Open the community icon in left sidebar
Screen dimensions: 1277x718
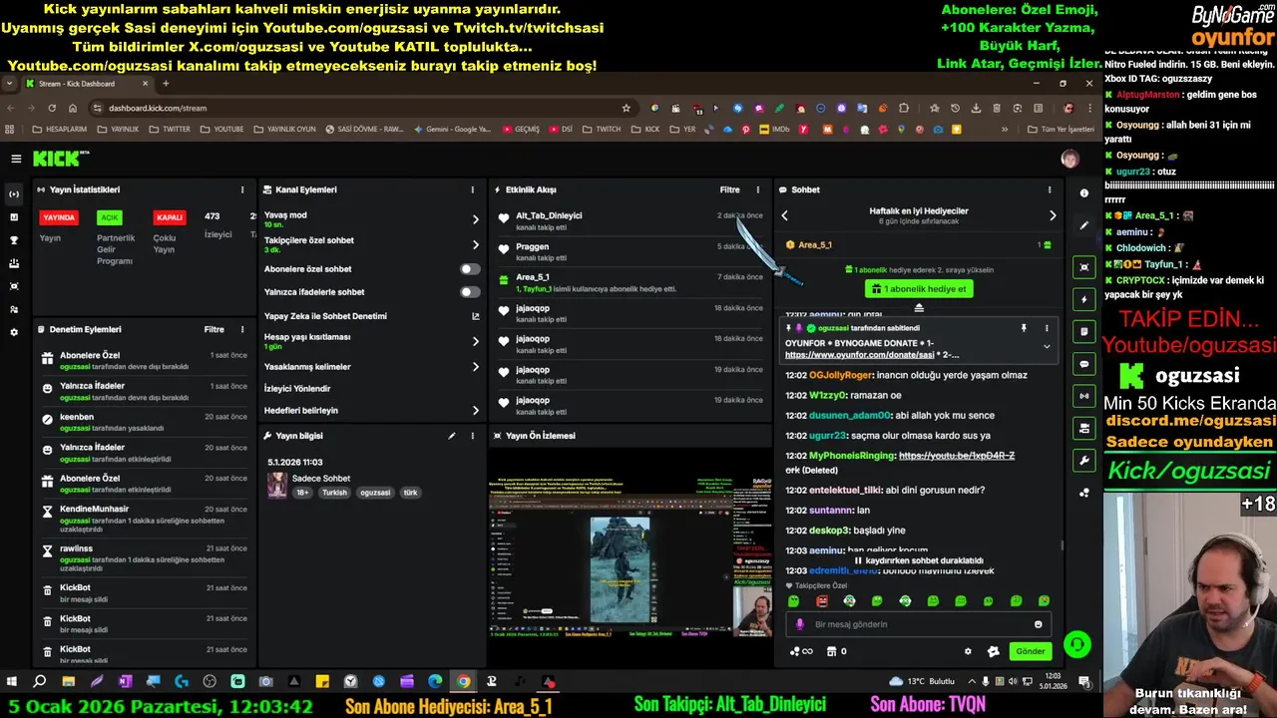(14, 309)
